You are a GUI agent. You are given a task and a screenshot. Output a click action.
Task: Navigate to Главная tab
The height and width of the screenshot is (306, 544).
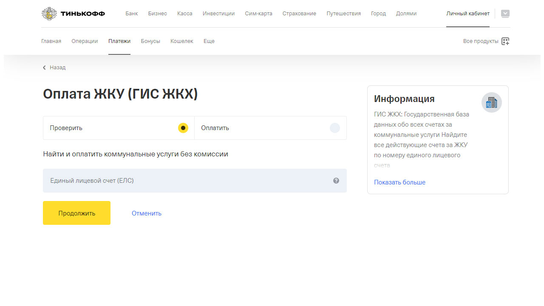(51, 41)
